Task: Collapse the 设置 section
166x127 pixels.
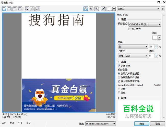Action: pos(118,19)
